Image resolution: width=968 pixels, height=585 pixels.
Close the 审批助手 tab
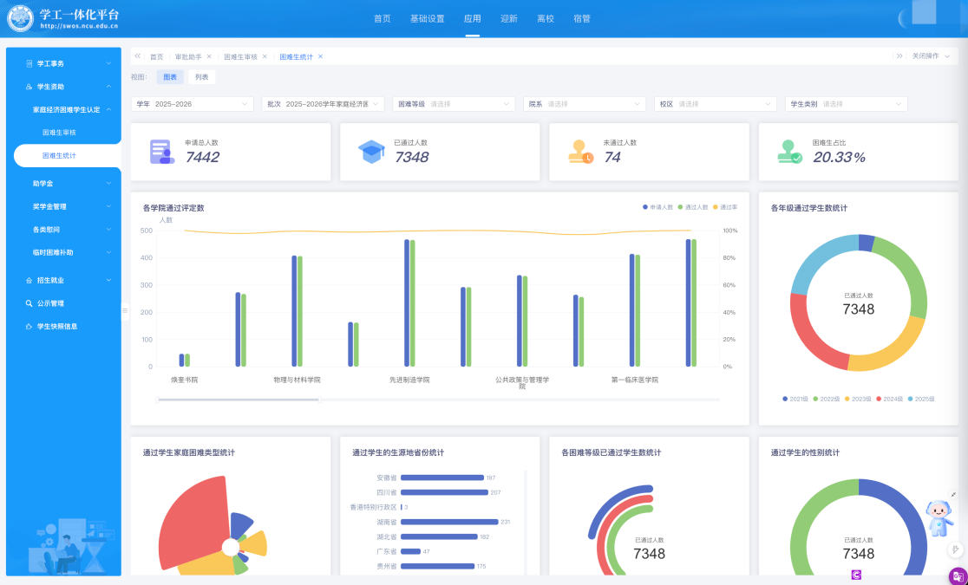[x=209, y=56]
